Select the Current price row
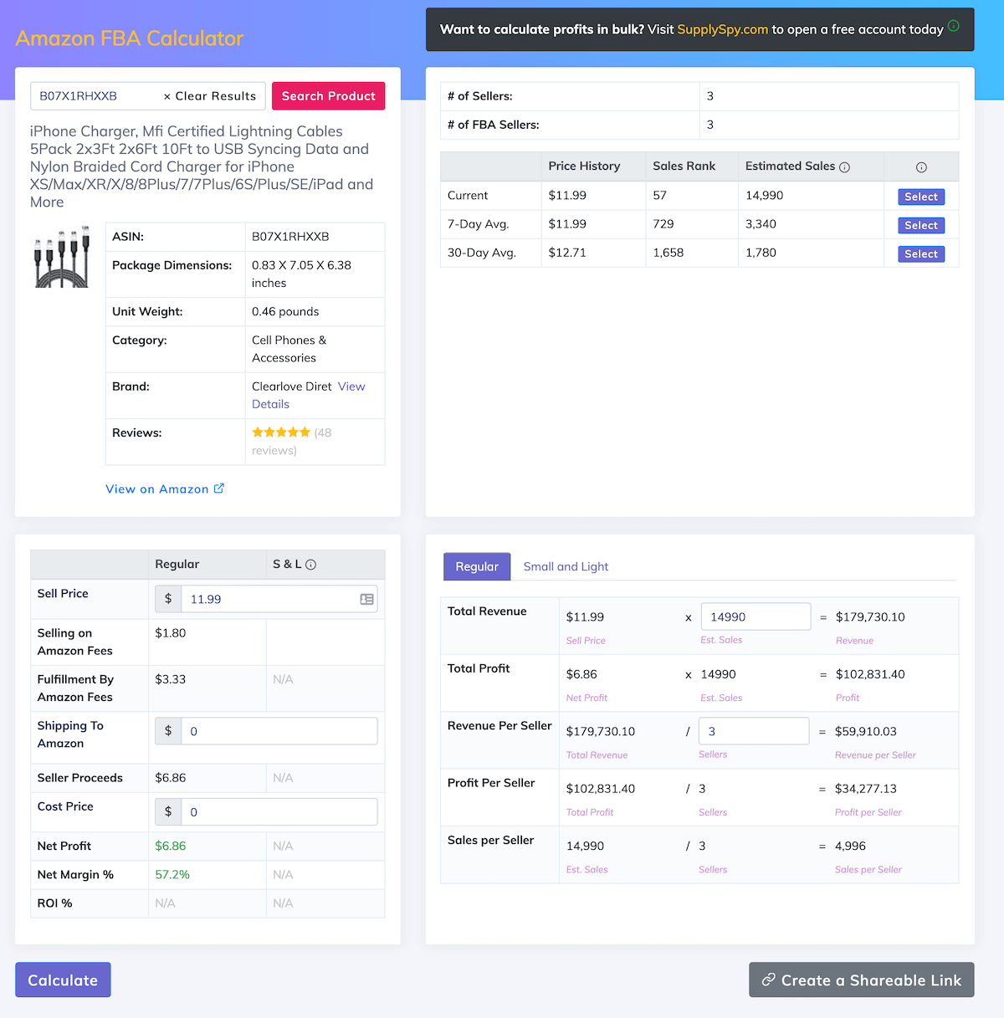Viewport: 1004px width, 1018px height. coord(921,197)
